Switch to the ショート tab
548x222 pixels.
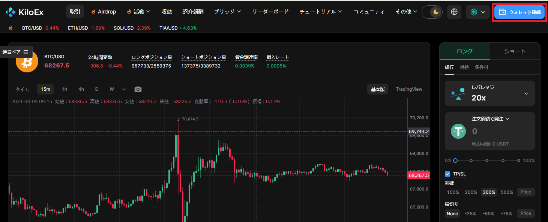click(515, 51)
